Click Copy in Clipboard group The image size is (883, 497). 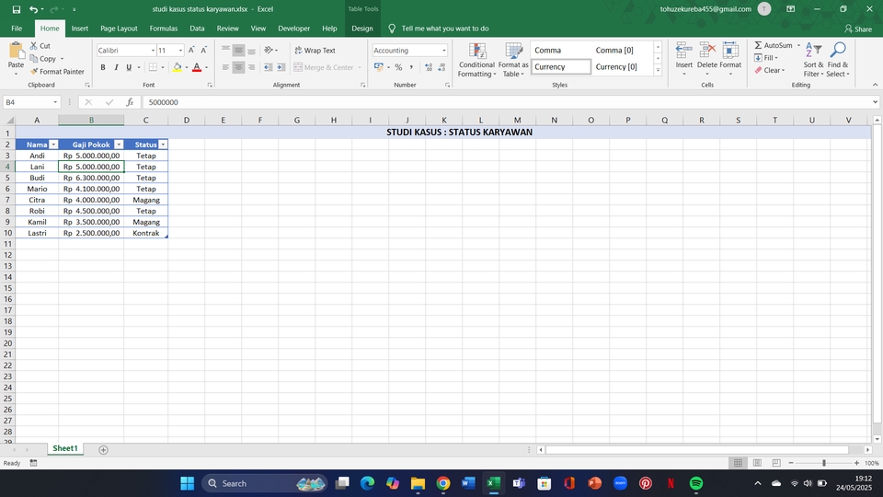click(x=43, y=59)
